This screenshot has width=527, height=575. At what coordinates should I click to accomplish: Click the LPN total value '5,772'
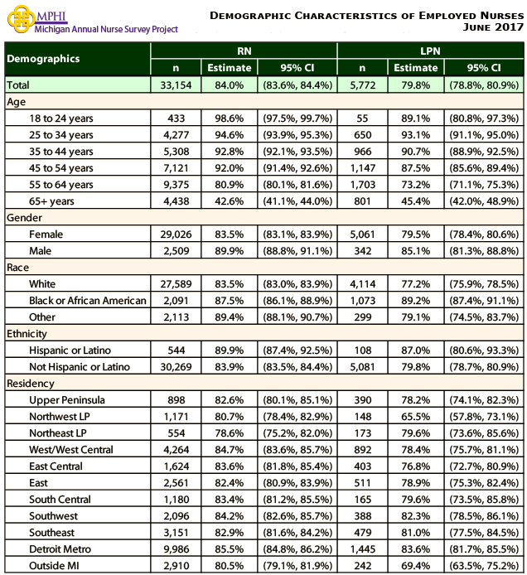point(362,85)
